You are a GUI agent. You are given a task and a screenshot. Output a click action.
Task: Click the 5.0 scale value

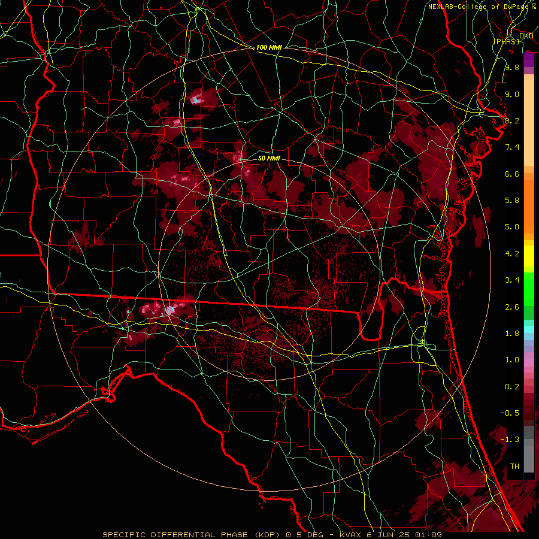point(512,227)
